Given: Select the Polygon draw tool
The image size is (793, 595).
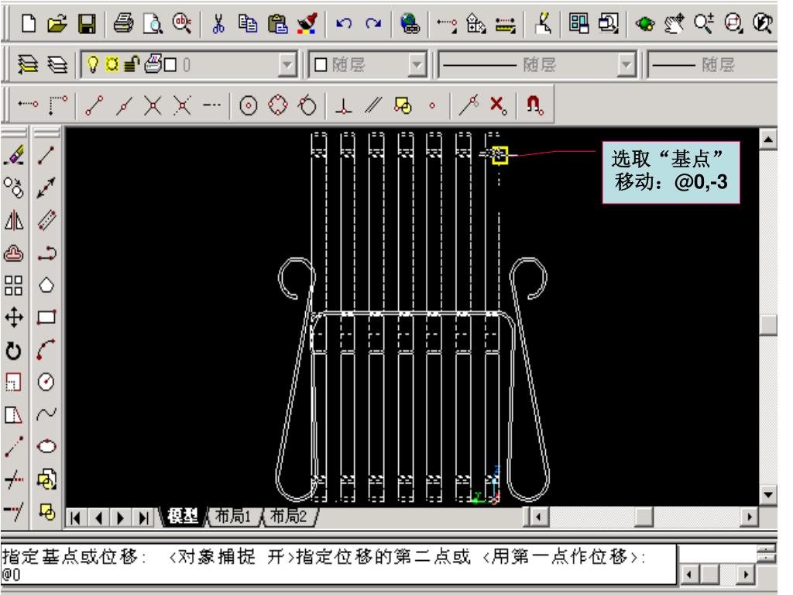Looking at the screenshot, I should [x=46, y=285].
